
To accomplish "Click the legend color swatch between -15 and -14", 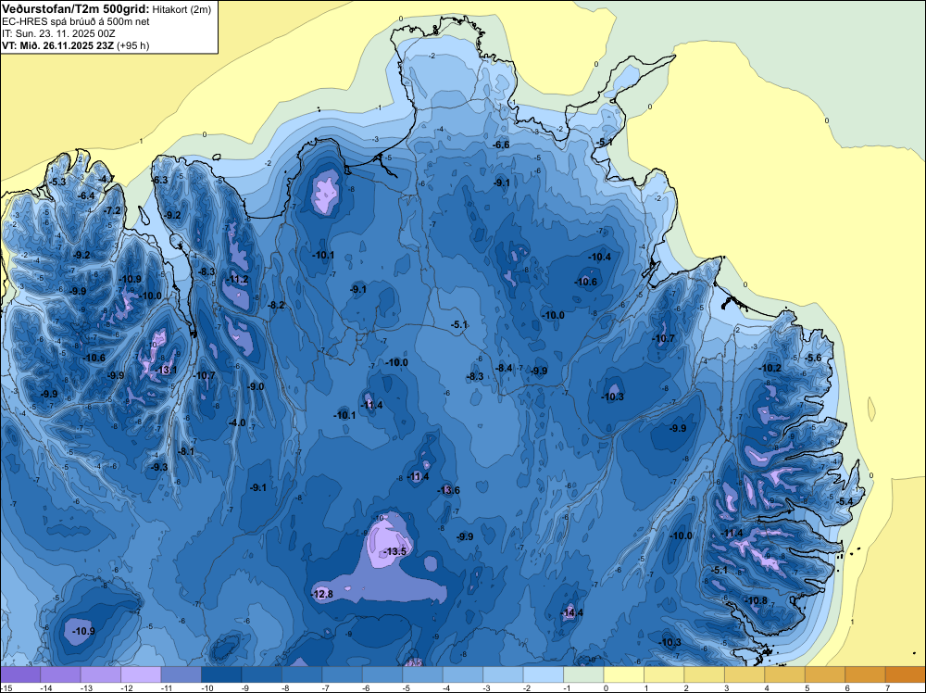I will (20, 674).
